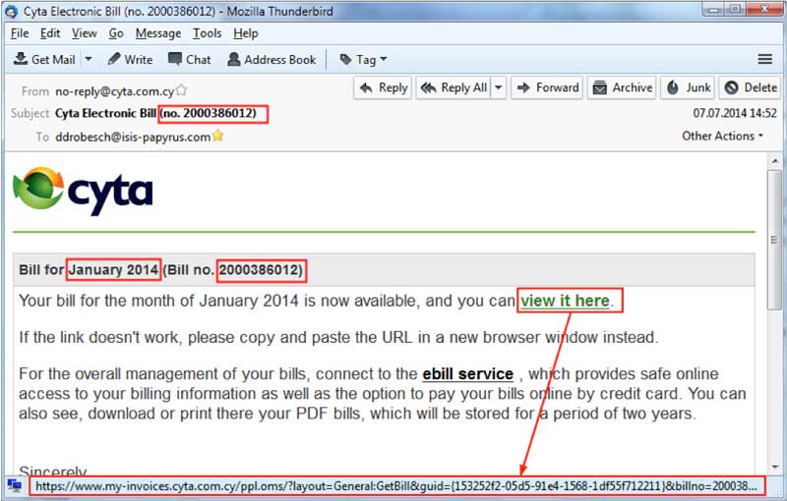787x501 pixels.
Task: Click the online status icon in status bar
Action: coord(15,485)
